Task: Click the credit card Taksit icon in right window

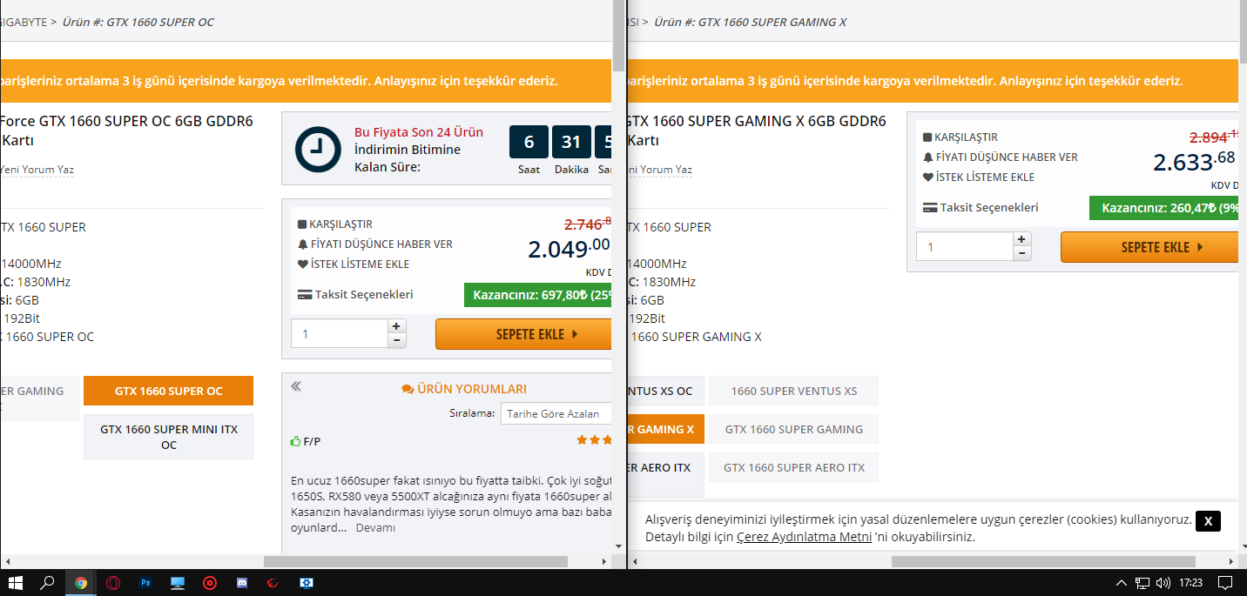Action: pos(929,208)
